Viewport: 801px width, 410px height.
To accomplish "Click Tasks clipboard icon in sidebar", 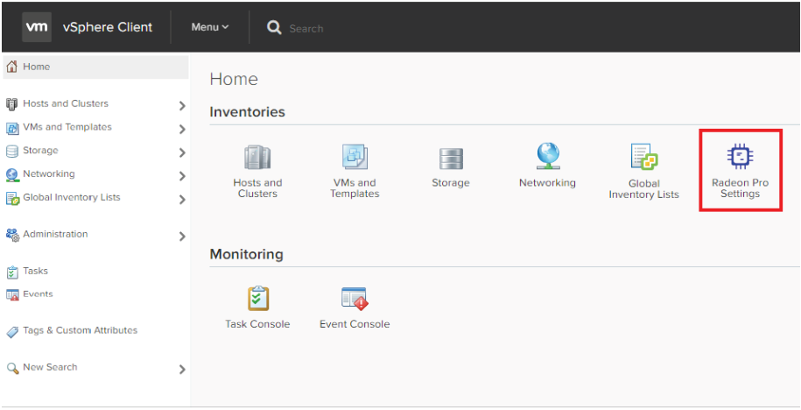I will coord(12,272).
